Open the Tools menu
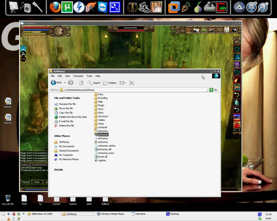The width and height of the screenshot is (277, 221). 89,76
